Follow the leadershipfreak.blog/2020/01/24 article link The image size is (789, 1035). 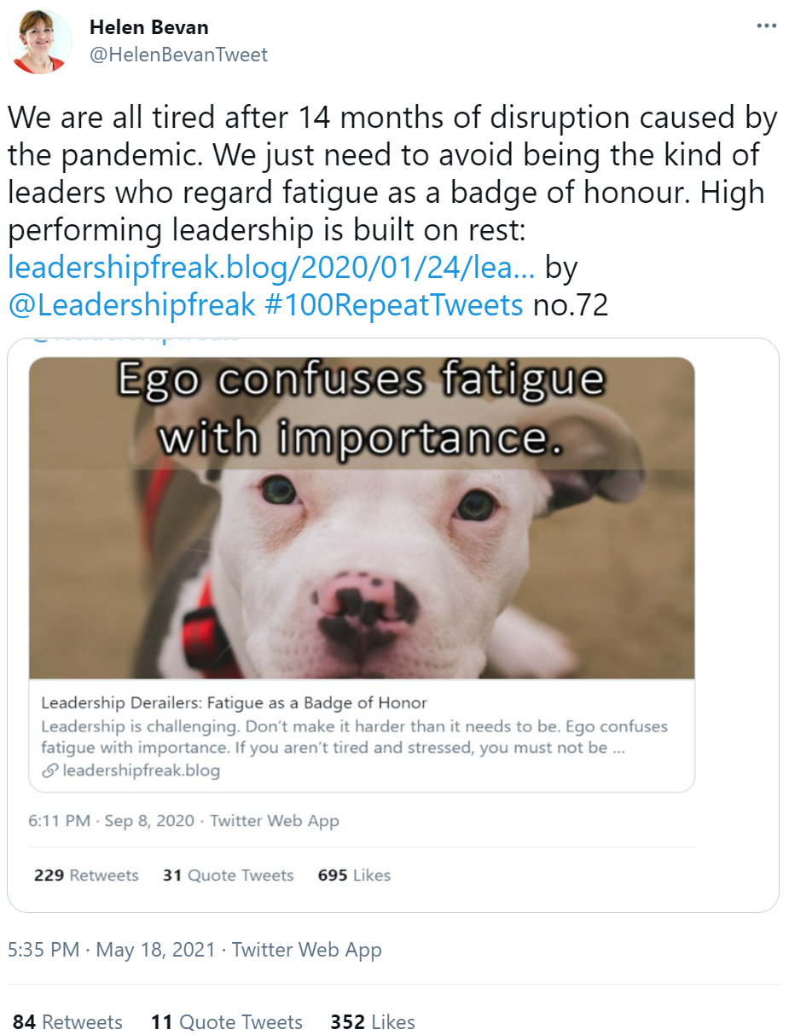click(272, 268)
